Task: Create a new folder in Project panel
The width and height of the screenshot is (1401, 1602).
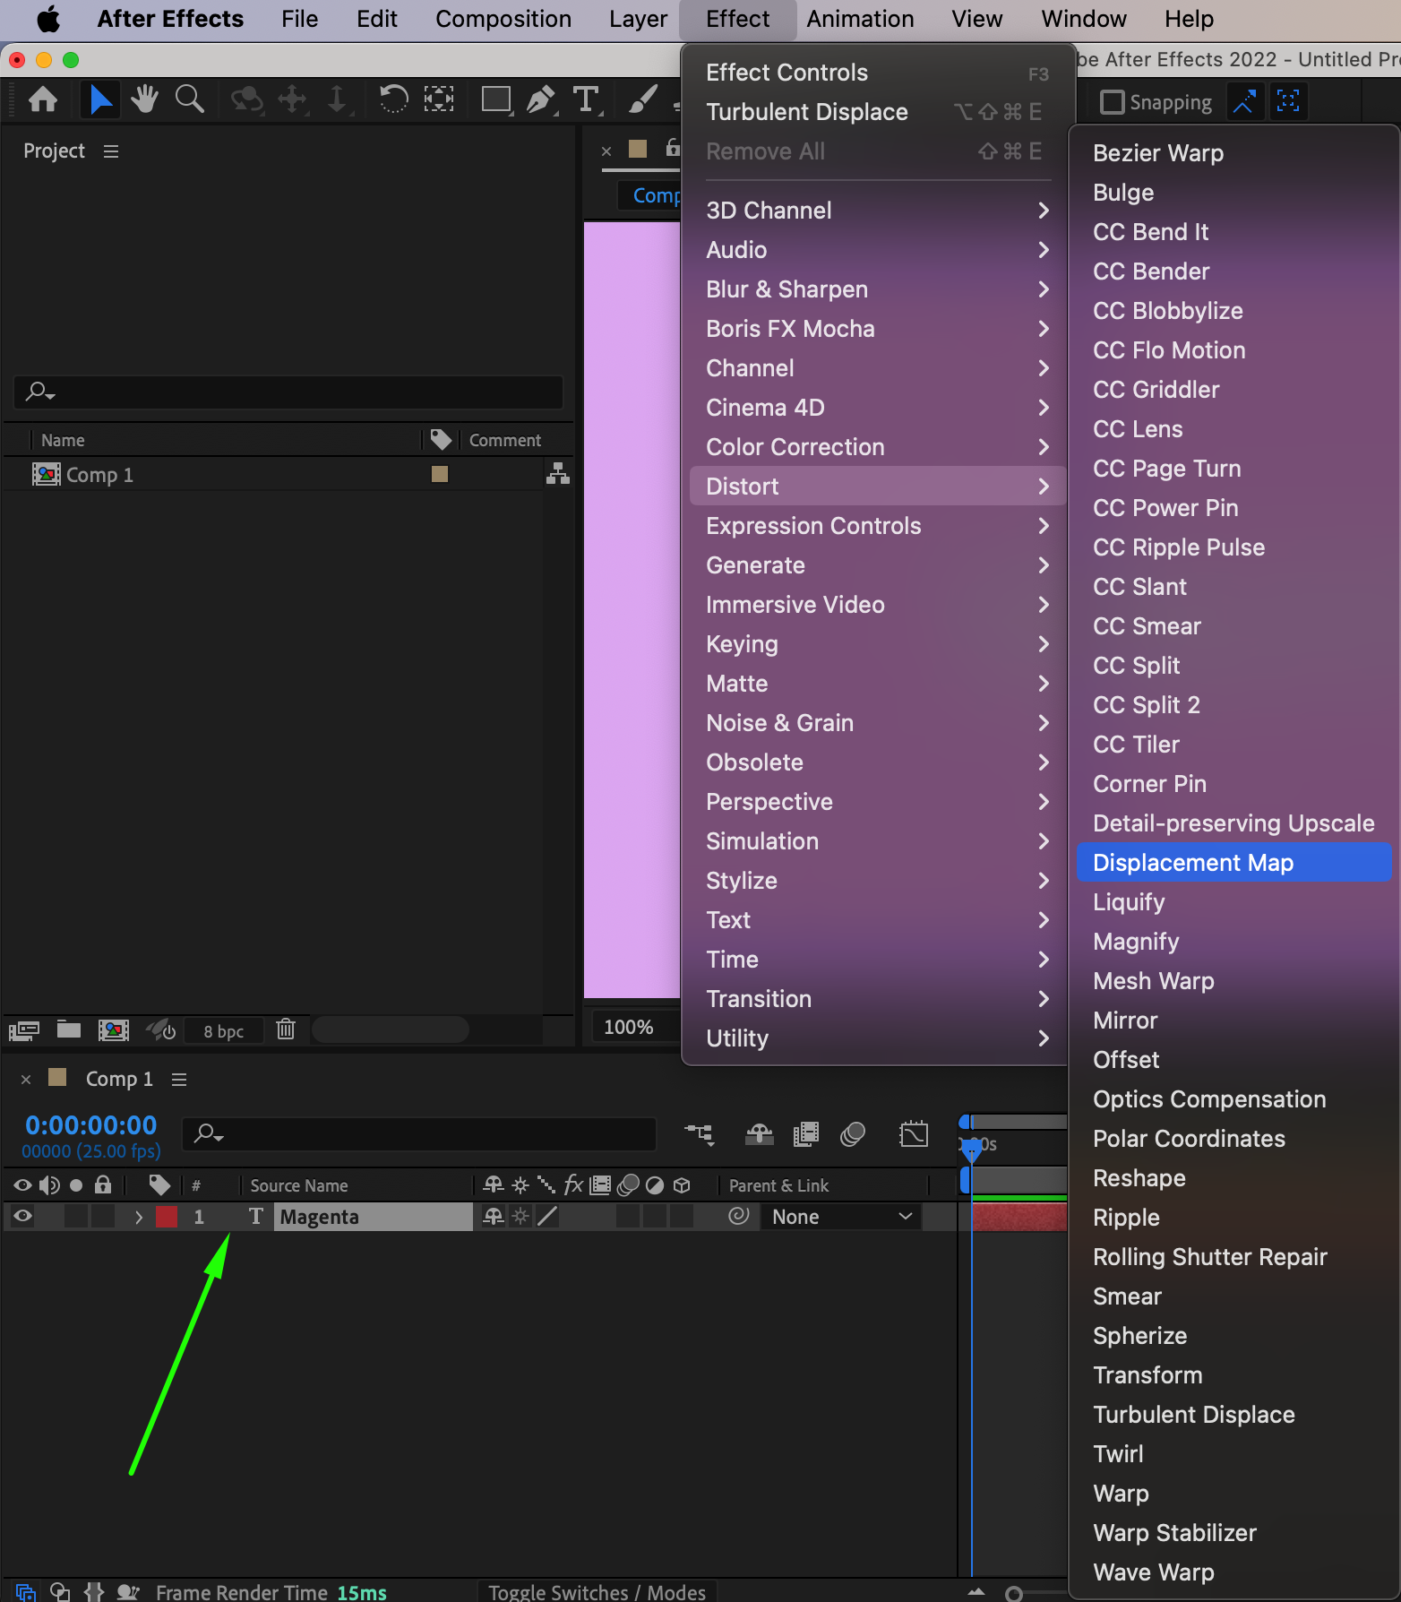Action: [x=69, y=1029]
